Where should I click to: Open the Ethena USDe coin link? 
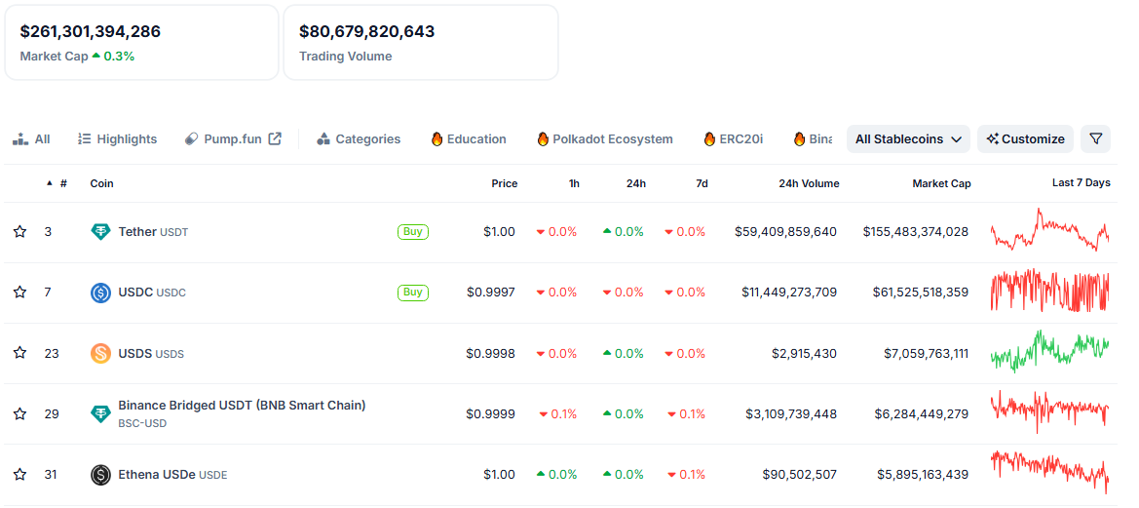172,475
